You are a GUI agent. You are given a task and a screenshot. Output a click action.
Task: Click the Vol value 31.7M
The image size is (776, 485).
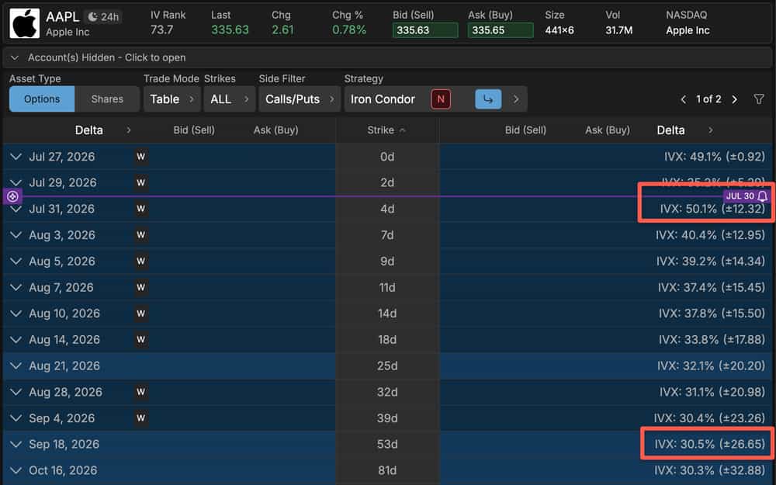point(618,30)
